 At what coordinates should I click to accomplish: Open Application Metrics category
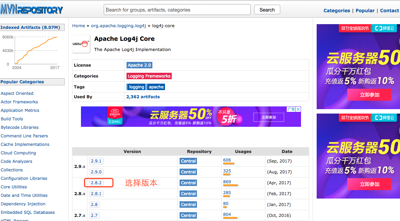[x=20, y=111]
